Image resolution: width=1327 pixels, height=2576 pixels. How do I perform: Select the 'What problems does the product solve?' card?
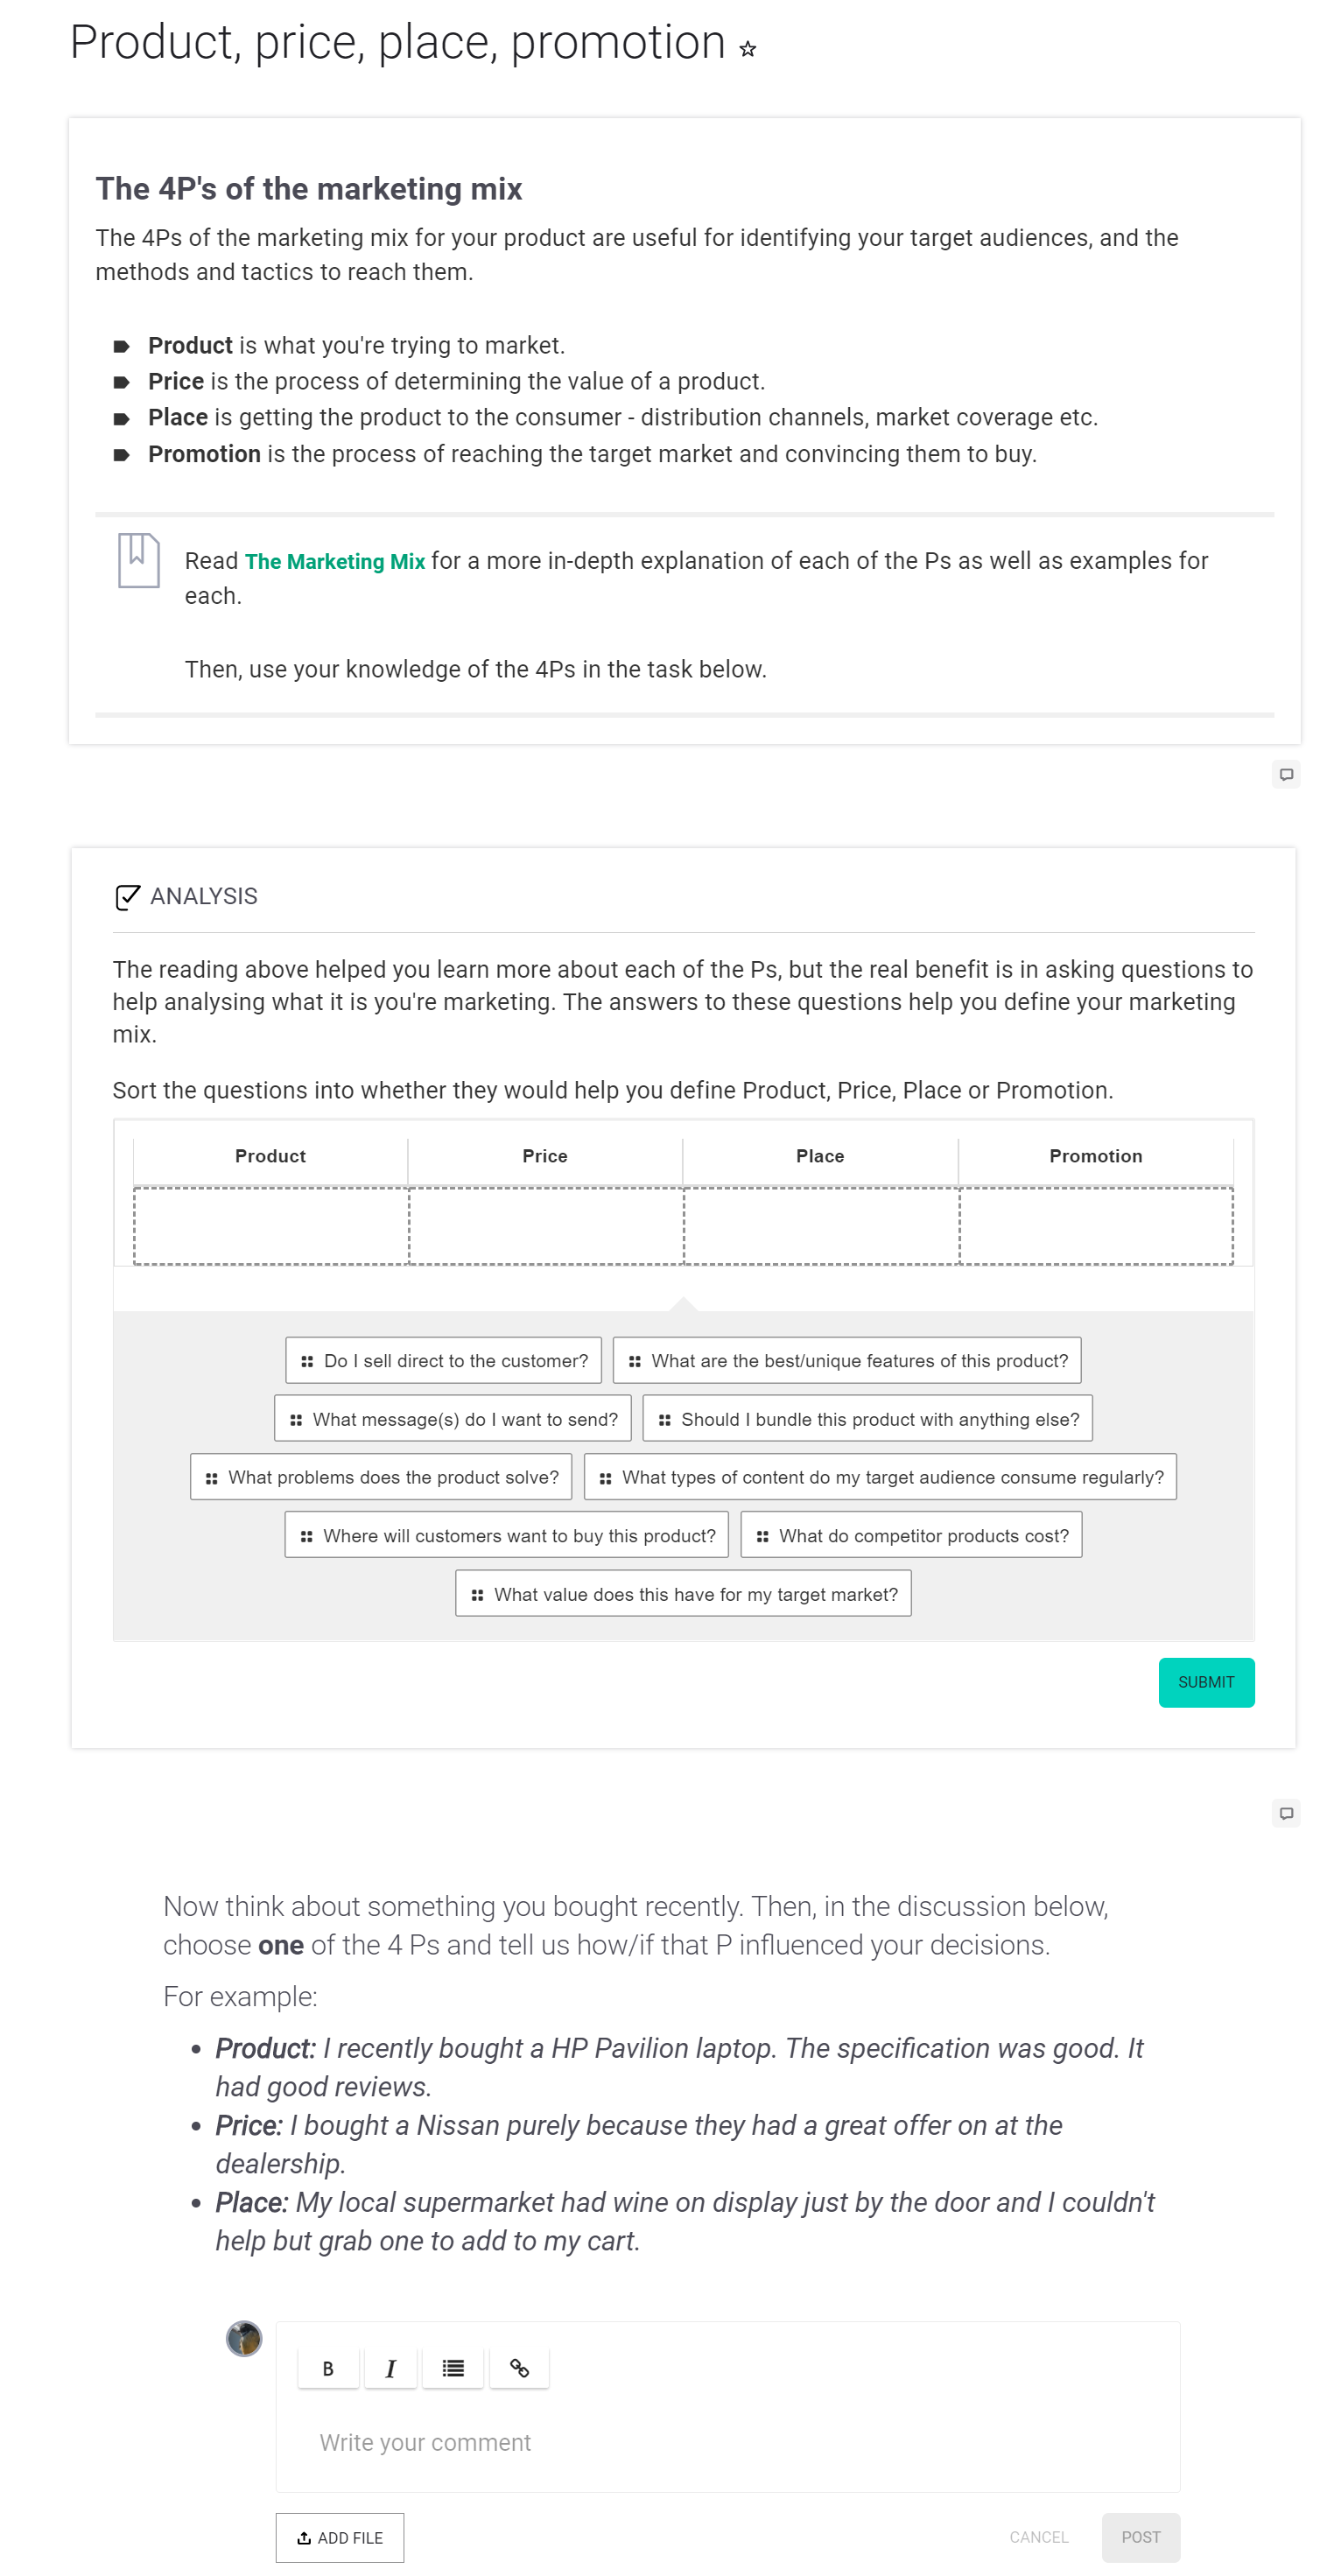click(x=381, y=1477)
